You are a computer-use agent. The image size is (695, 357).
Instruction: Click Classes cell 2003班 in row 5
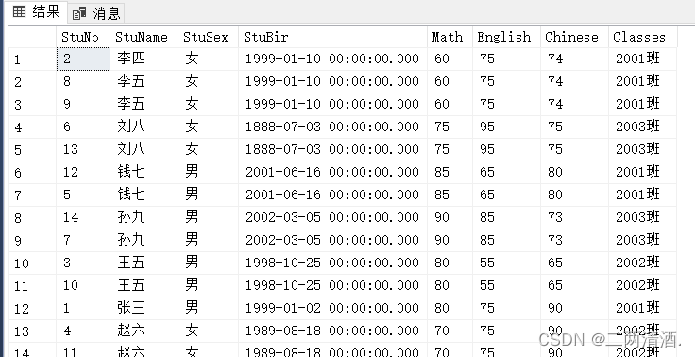(643, 150)
